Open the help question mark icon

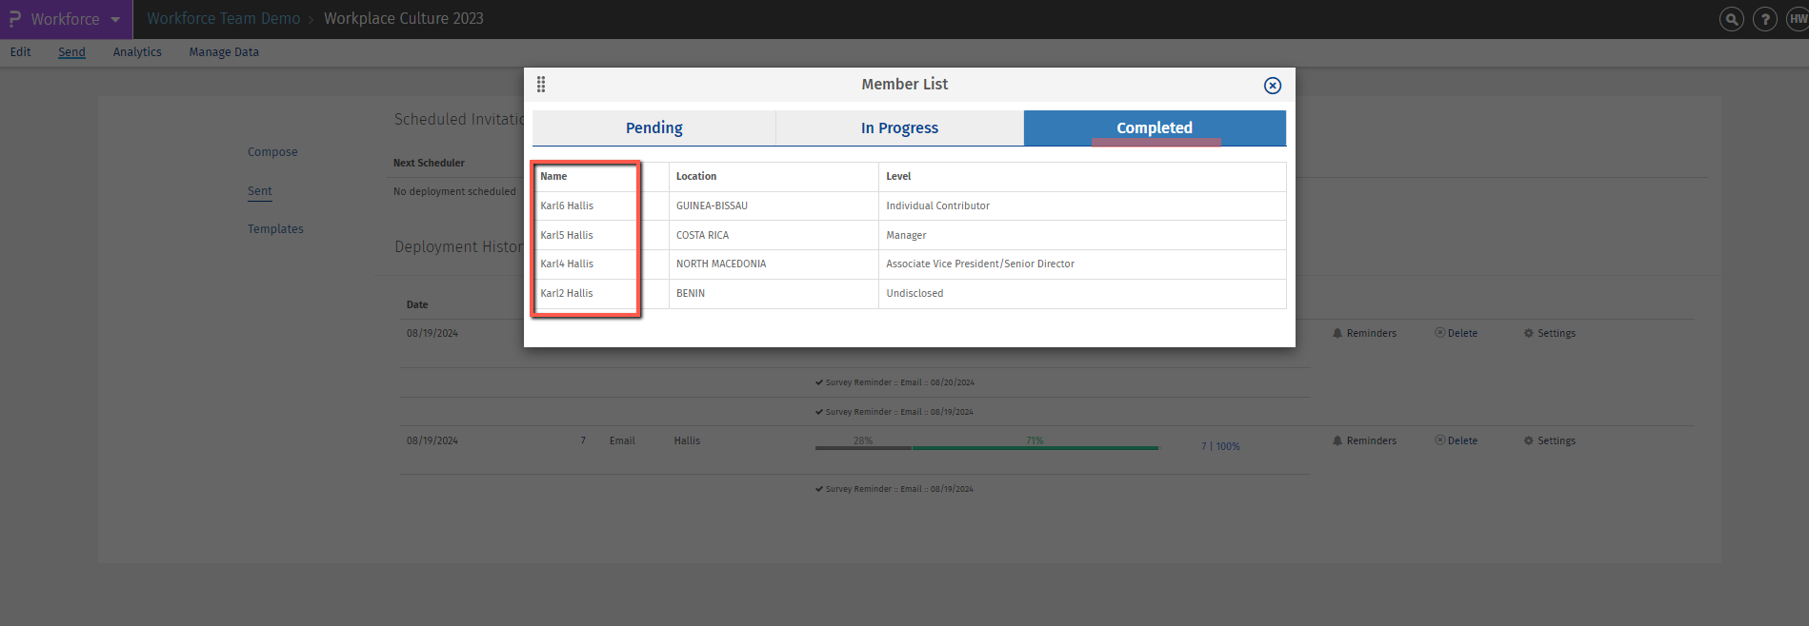1764,19
